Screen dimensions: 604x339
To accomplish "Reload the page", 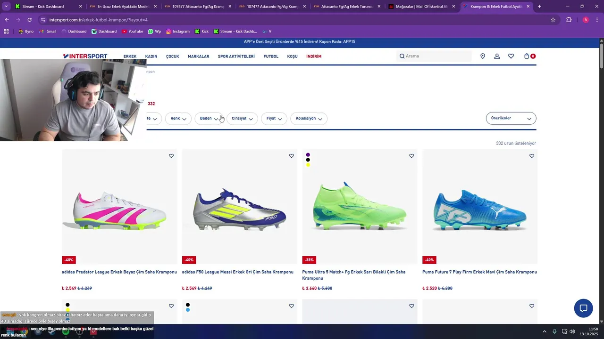I will pos(29,20).
